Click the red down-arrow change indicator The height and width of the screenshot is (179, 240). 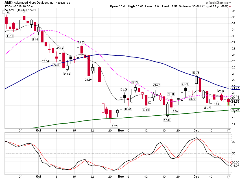click(x=230, y=7)
